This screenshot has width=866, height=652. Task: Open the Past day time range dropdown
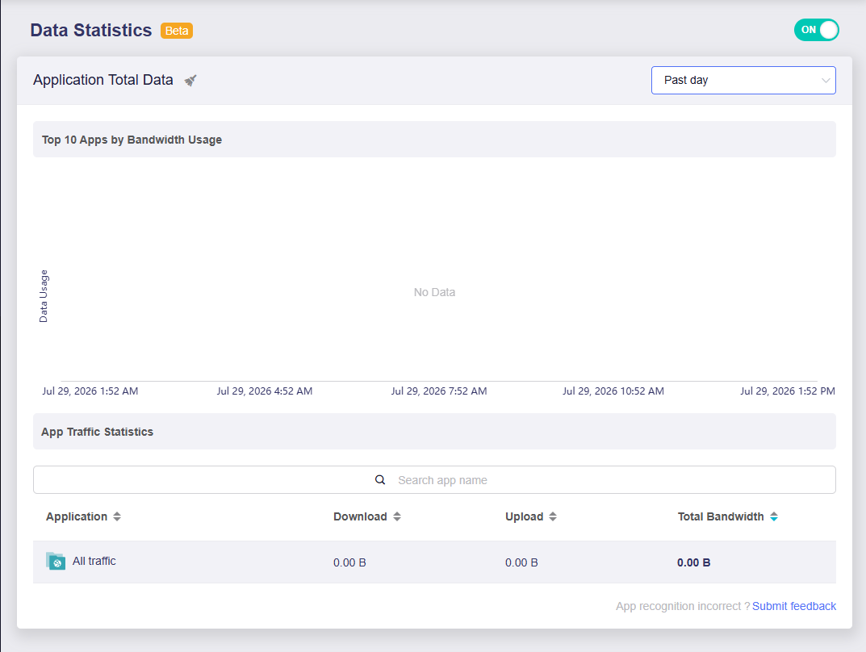[x=743, y=80]
